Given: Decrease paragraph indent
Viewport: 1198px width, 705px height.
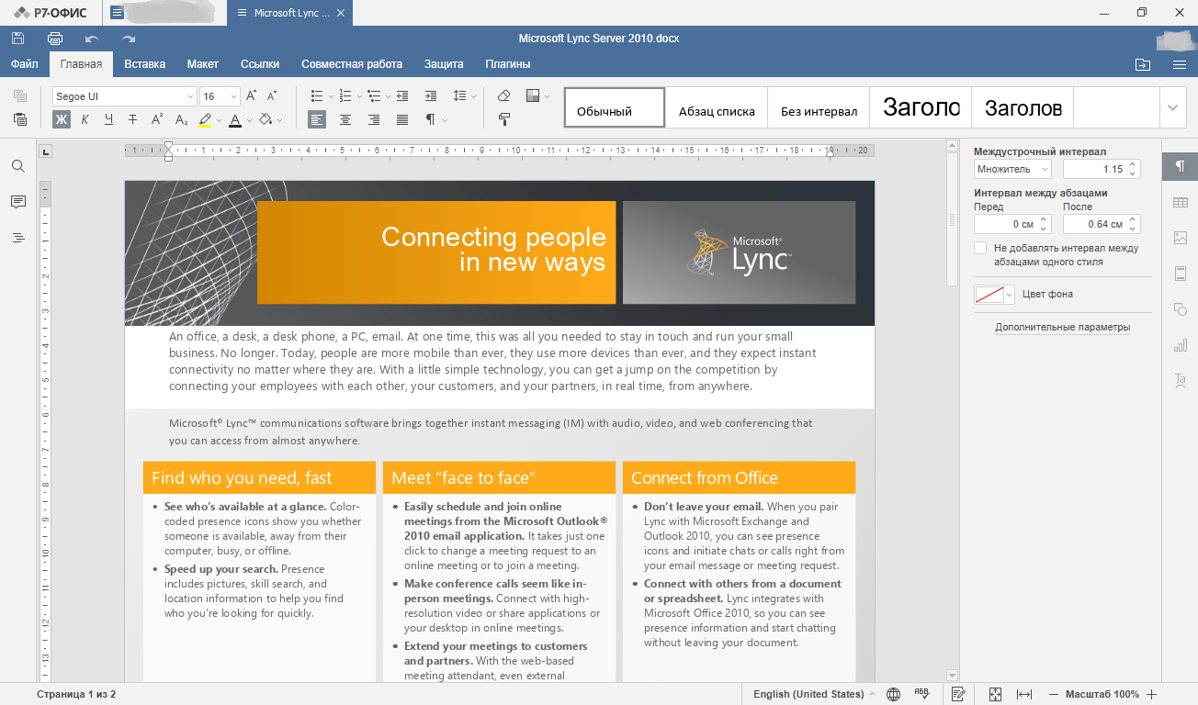Looking at the screenshot, I should (402, 95).
